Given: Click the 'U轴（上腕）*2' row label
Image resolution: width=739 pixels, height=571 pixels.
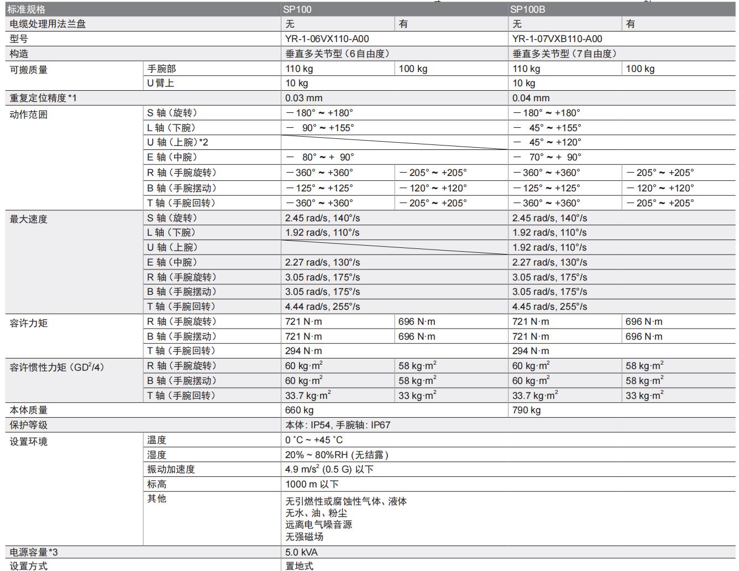Looking at the screenshot, I should pyautogui.click(x=177, y=142).
